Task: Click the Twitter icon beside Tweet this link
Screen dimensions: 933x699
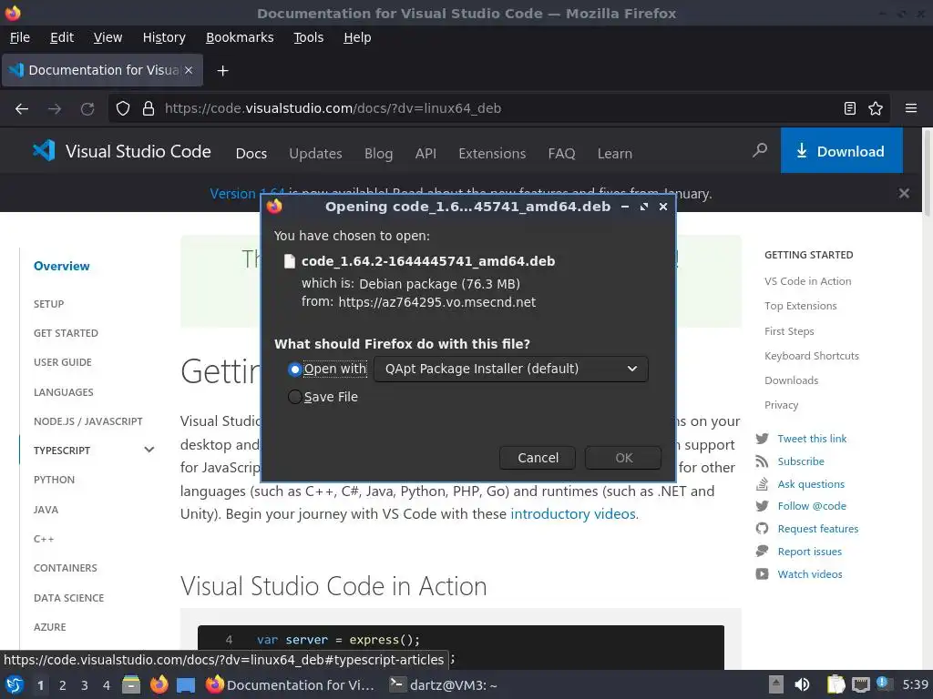Action: [763, 439]
